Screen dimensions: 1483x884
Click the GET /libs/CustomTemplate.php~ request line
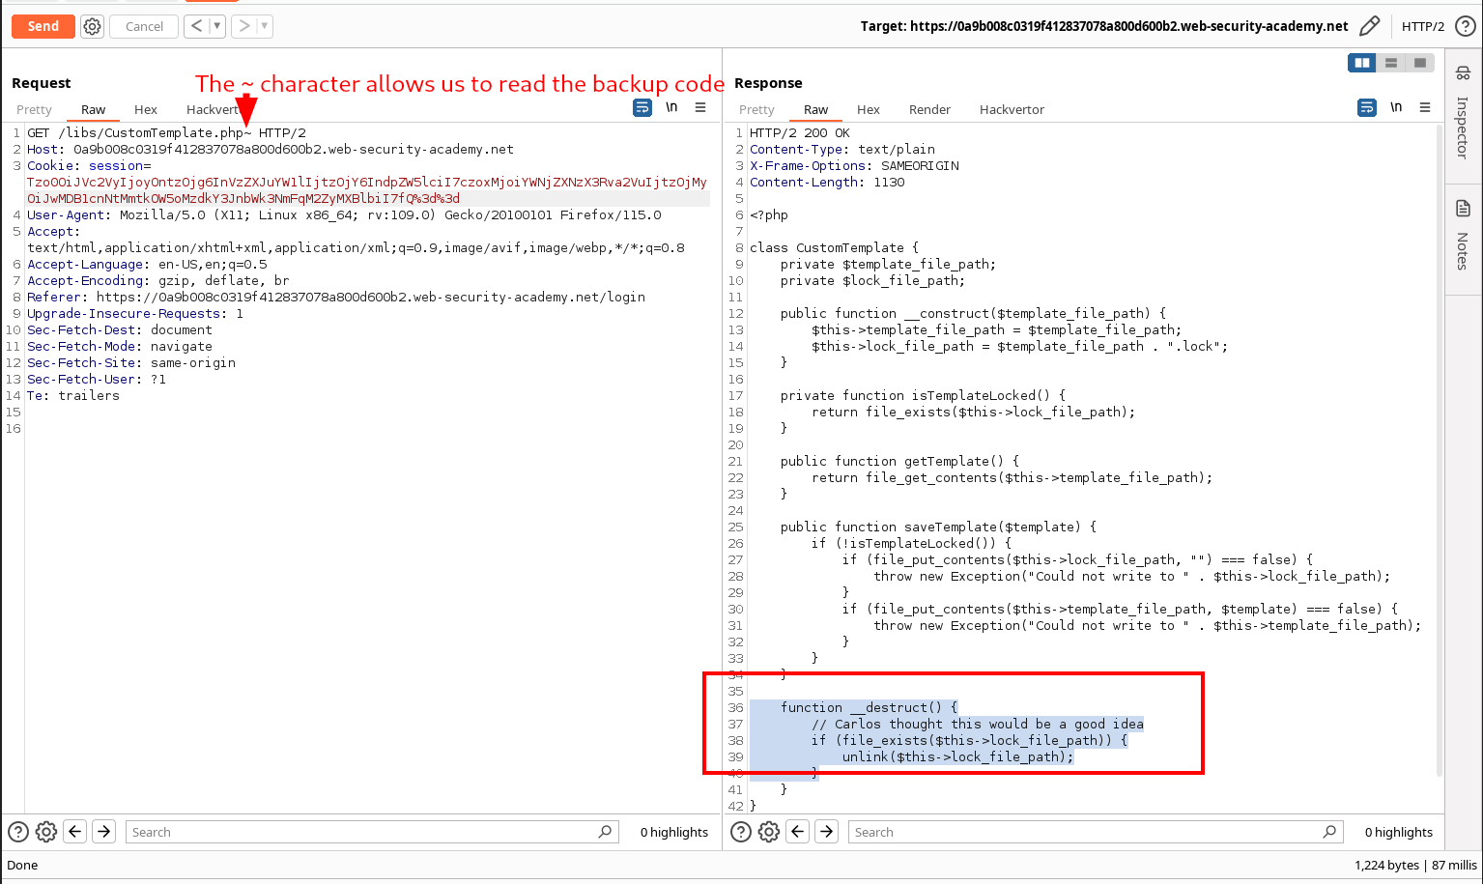tap(166, 133)
